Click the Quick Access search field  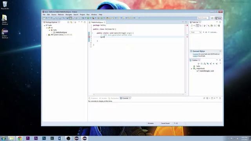pyautogui.click(x=203, y=18)
